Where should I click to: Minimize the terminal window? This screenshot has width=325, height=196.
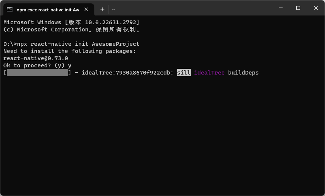tap(281, 8)
